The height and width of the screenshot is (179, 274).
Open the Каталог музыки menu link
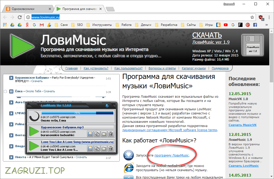point(194,68)
